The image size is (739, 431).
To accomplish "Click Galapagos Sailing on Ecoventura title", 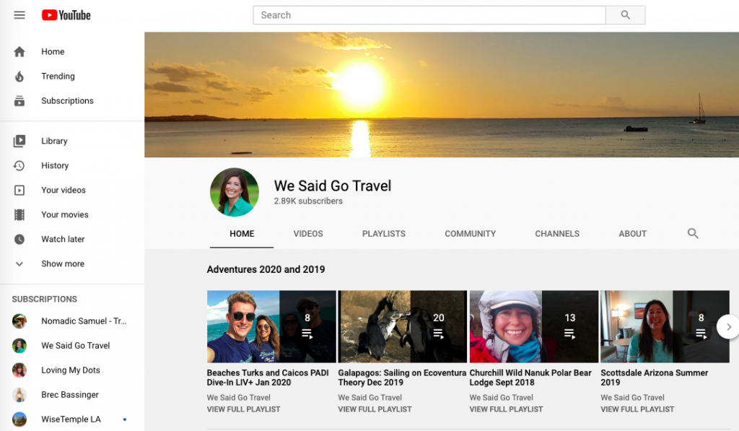I will pyautogui.click(x=402, y=378).
